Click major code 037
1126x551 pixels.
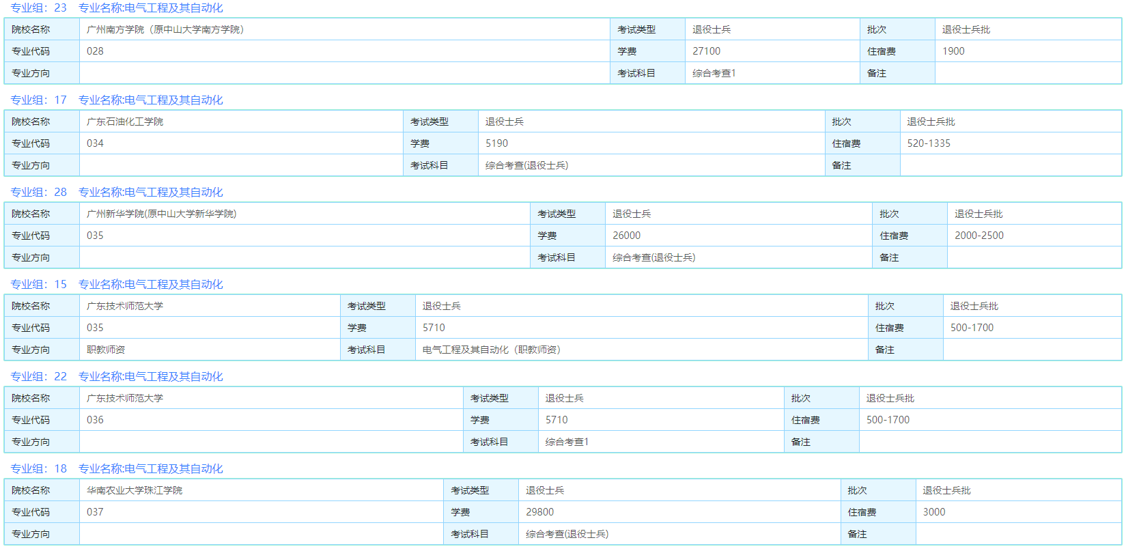pyautogui.click(x=95, y=512)
